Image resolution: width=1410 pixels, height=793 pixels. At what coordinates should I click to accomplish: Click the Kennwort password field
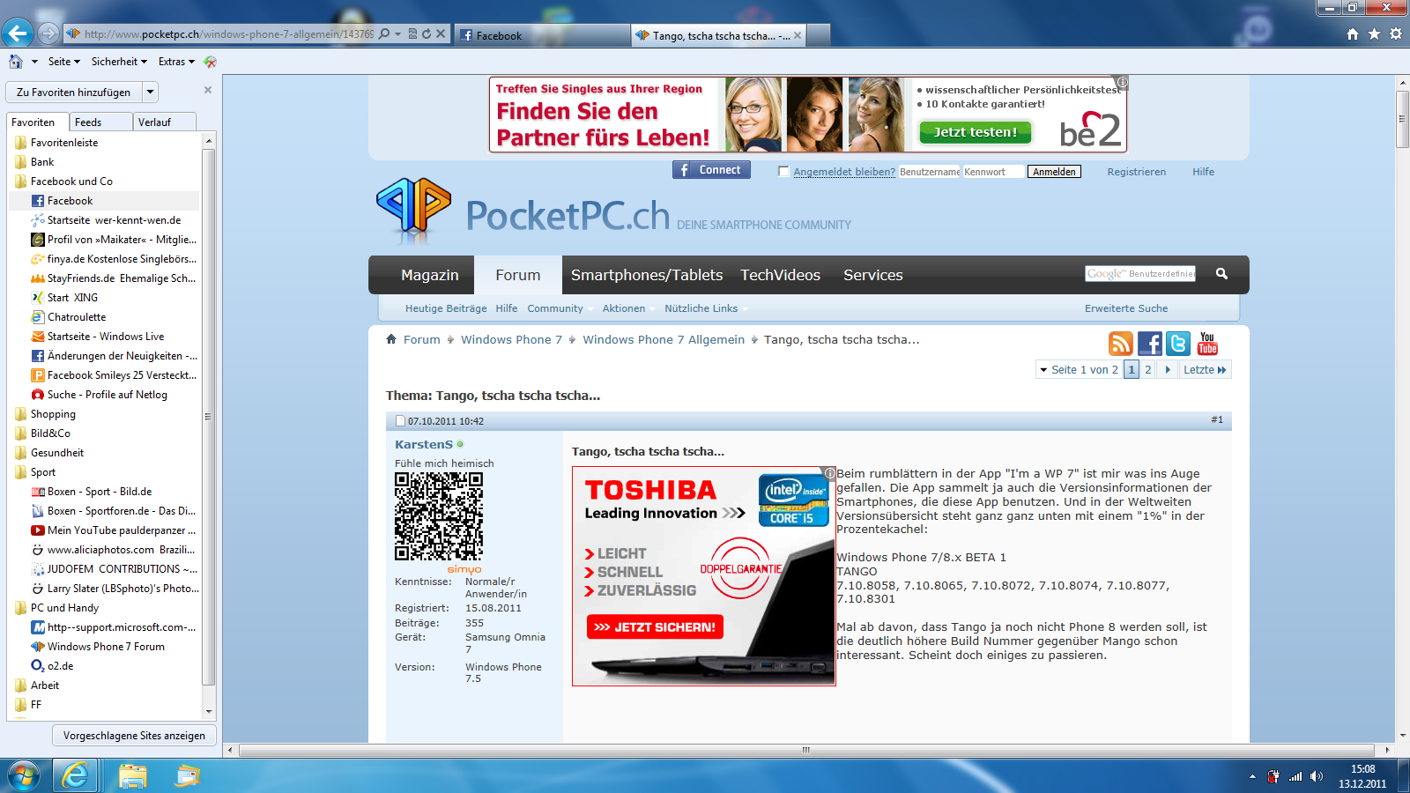coord(993,172)
